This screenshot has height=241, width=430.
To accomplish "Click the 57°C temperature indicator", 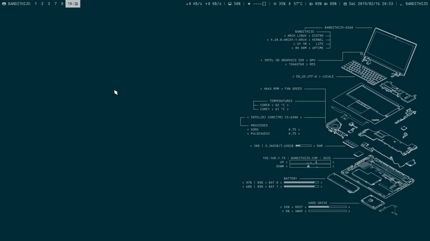I will point(296,4).
